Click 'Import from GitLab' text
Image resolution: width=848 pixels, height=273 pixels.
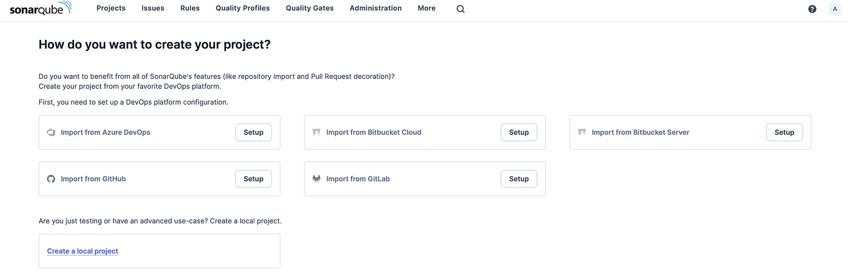coord(358,179)
